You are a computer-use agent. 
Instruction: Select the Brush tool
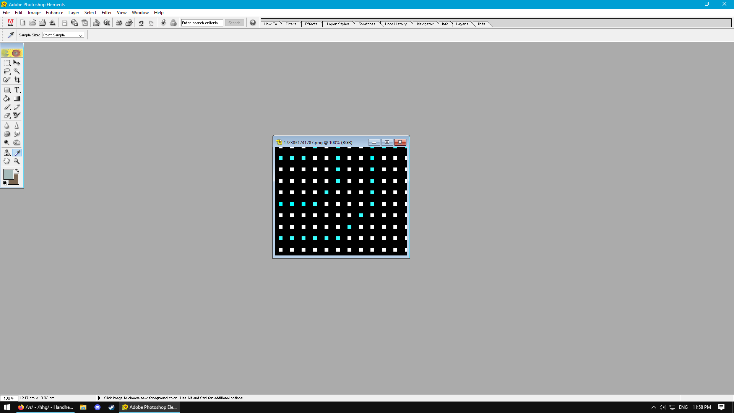(7, 107)
